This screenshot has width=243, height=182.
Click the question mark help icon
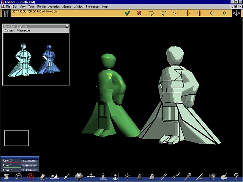(236, 176)
